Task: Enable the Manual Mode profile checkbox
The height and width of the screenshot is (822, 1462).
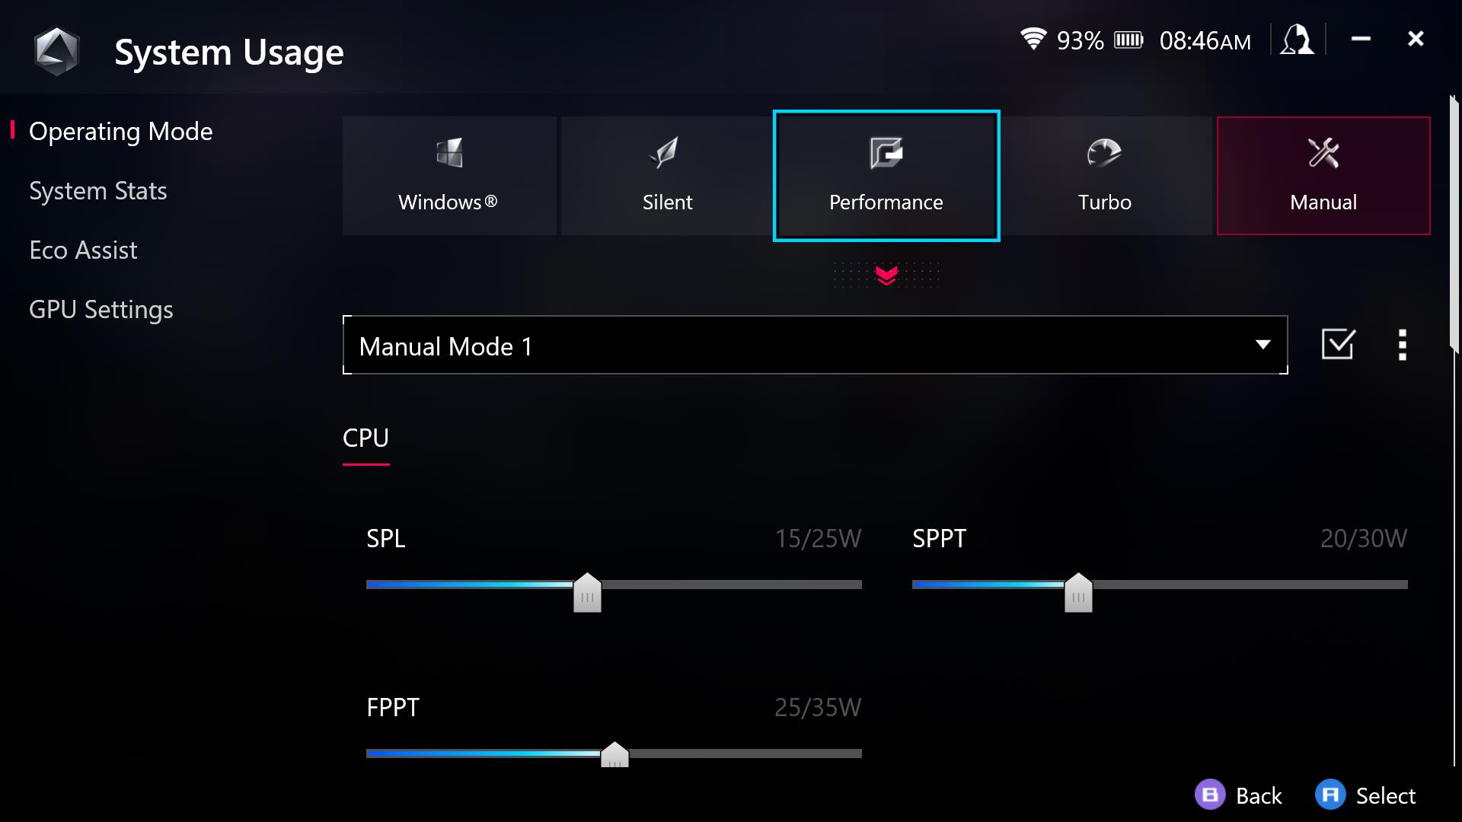Action: [x=1339, y=344]
